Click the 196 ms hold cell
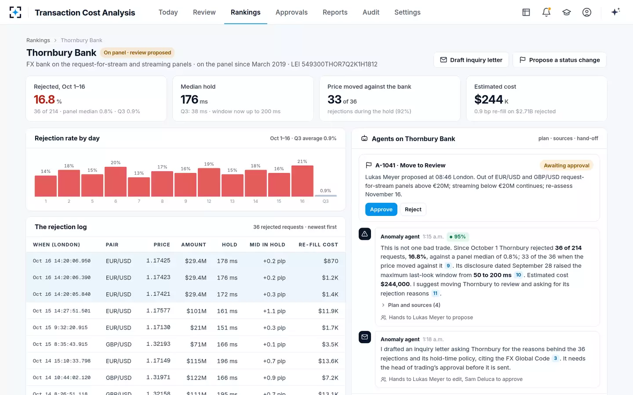Viewport: 633px width, 395px height. 227,361
